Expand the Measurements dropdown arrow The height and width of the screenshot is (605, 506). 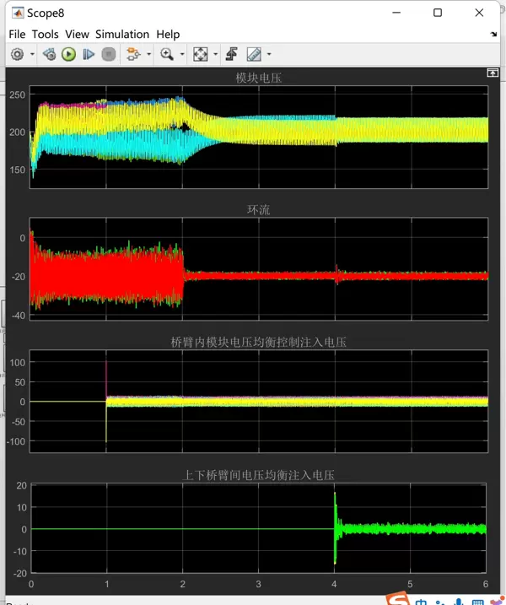tap(268, 54)
